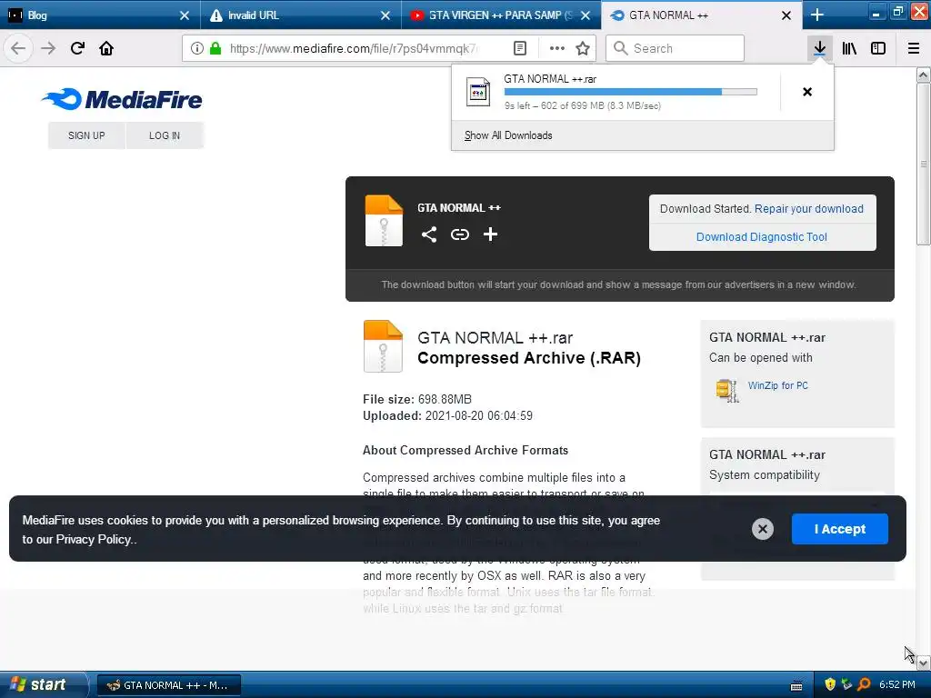Open the browser home page icon

tap(106, 48)
